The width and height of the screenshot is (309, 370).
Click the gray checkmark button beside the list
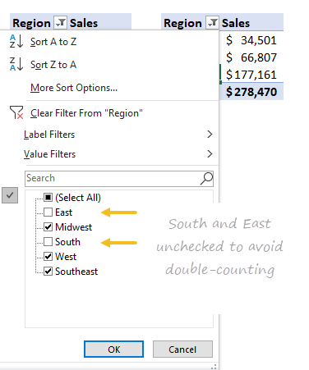click(10, 195)
